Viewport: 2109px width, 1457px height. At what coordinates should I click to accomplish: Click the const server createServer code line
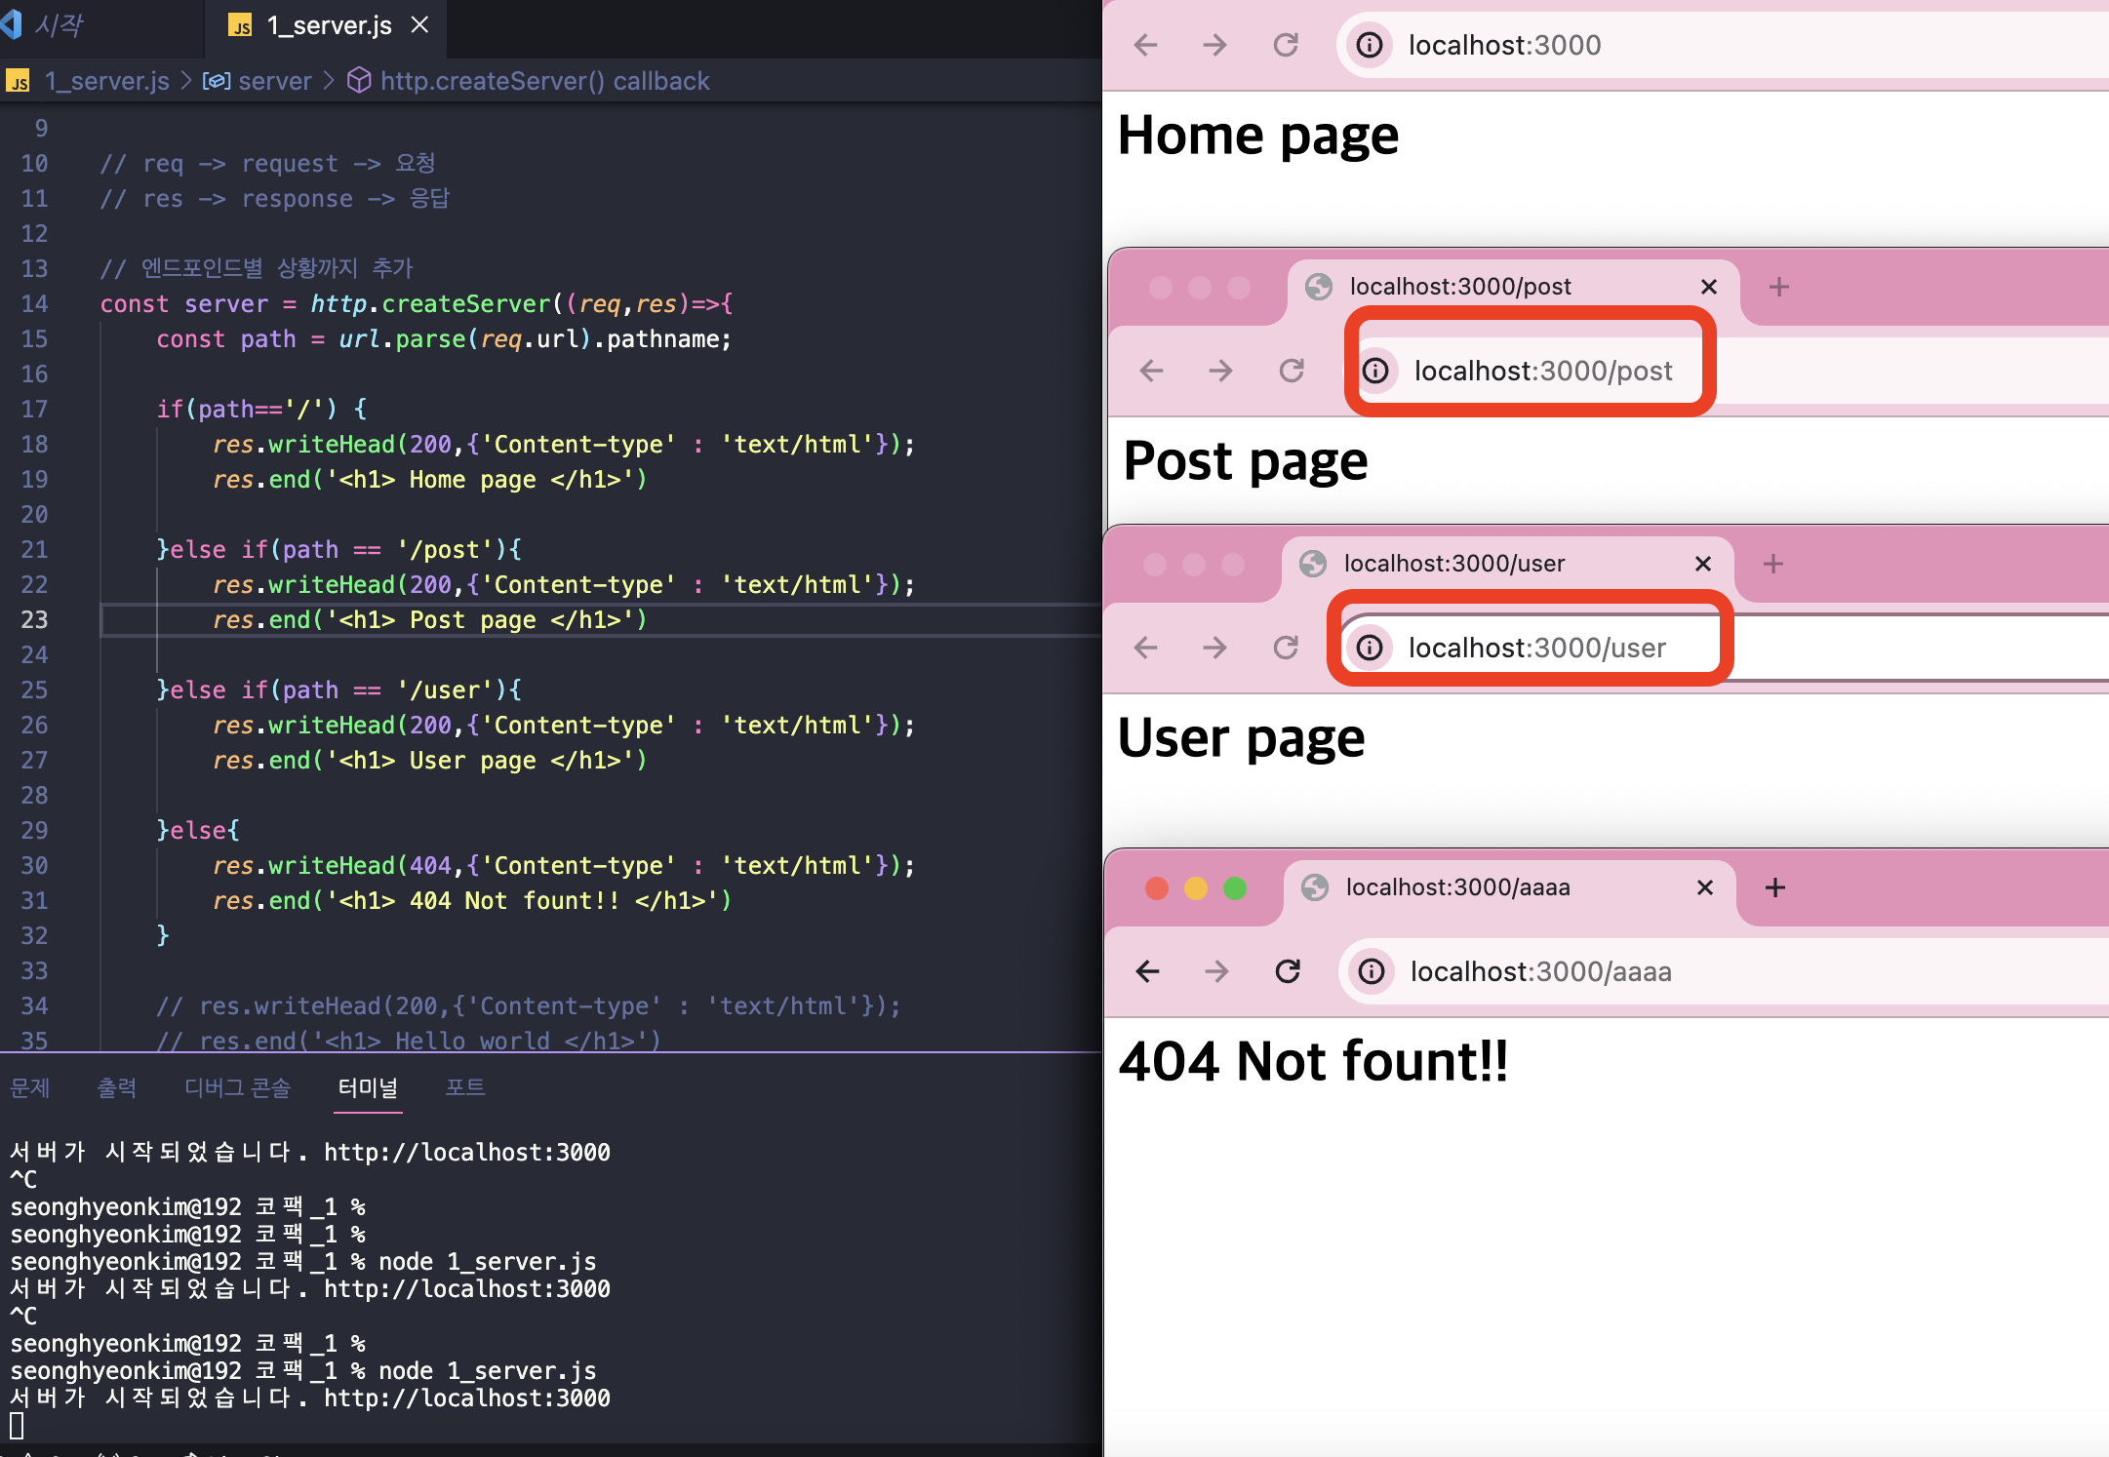pyautogui.click(x=417, y=303)
